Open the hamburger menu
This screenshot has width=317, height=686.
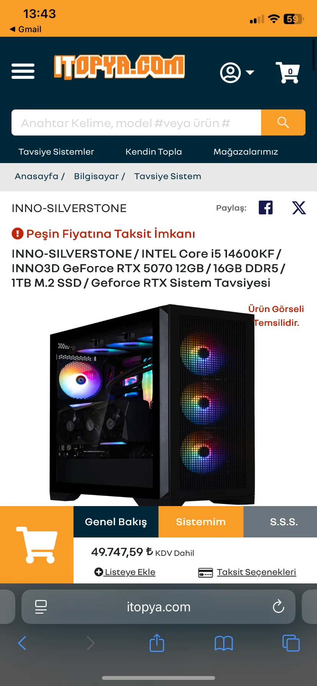23,72
